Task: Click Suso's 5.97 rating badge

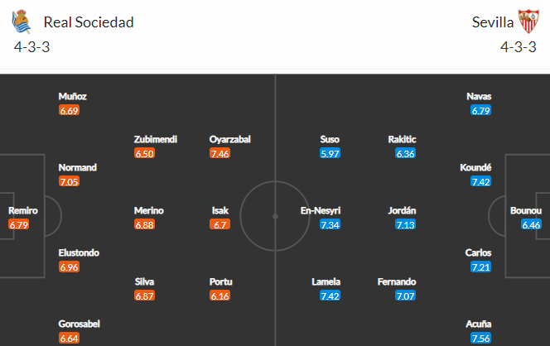Action: pos(330,153)
